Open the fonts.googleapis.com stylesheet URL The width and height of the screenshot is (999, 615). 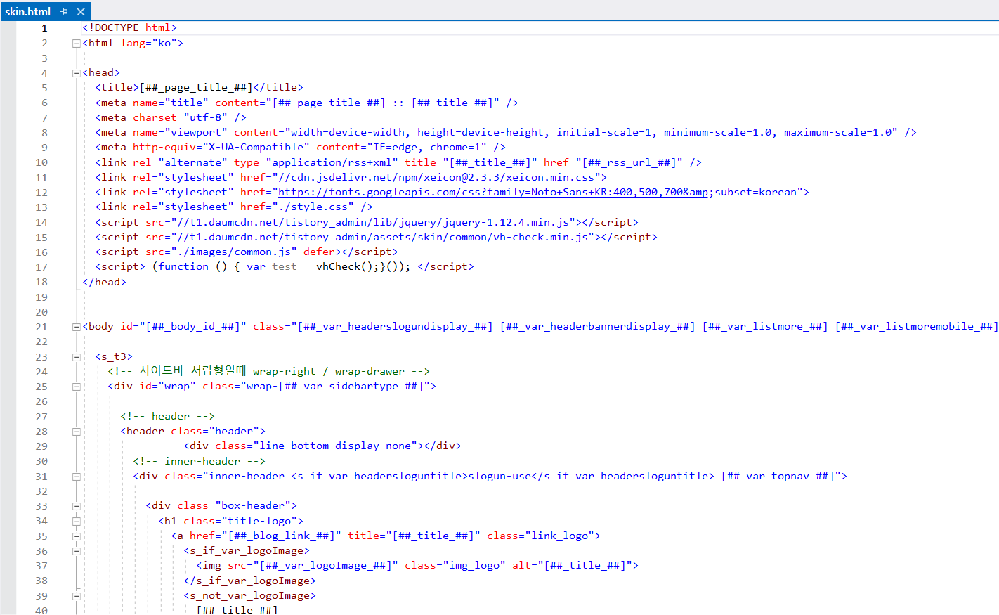pyautogui.click(x=493, y=192)
